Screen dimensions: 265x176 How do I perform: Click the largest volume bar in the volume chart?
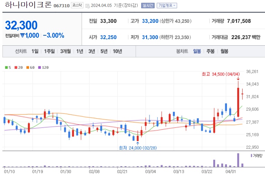point(238,160)
